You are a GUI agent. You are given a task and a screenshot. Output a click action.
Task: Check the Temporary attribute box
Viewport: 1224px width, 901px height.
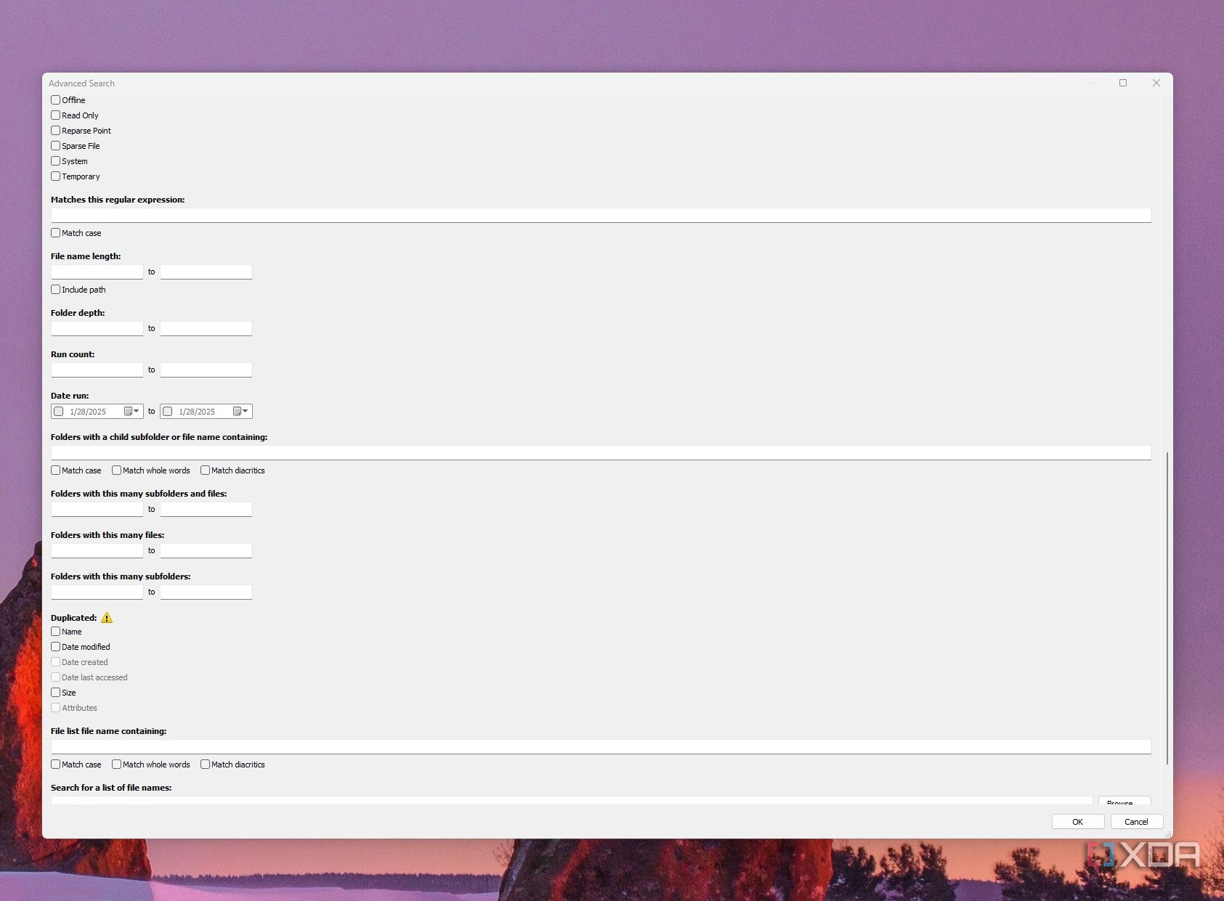click(56, 176)
